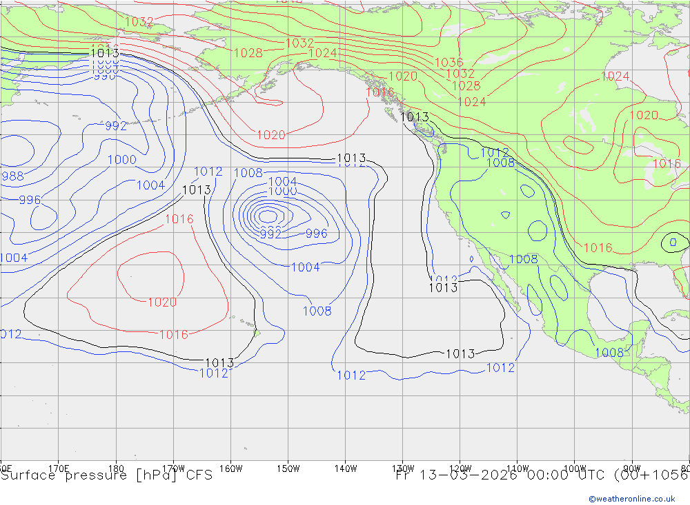This screenshot has height=505, width=690.
Task: Click the 130W longitude axis label
Action: tap(403, 468)
